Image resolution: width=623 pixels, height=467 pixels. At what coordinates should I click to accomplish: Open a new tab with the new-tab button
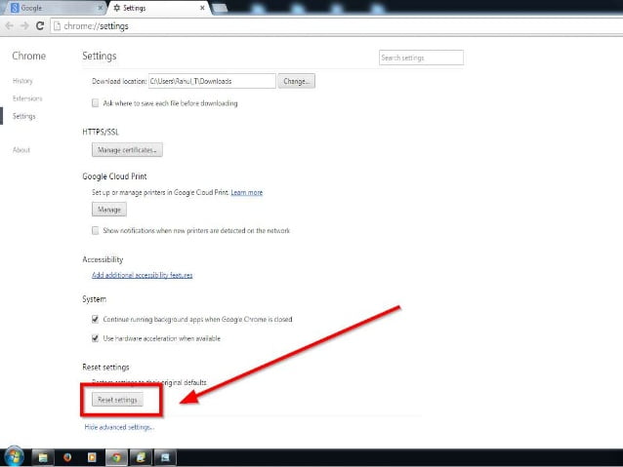(x=220, y=8)
